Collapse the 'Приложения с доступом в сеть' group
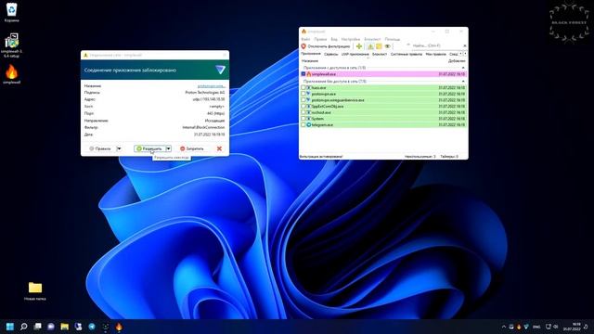 (463, 68)
